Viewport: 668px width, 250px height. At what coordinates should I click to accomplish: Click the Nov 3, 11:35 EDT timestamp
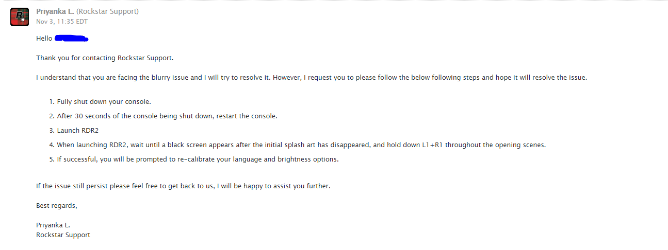(x=62, y=22)
